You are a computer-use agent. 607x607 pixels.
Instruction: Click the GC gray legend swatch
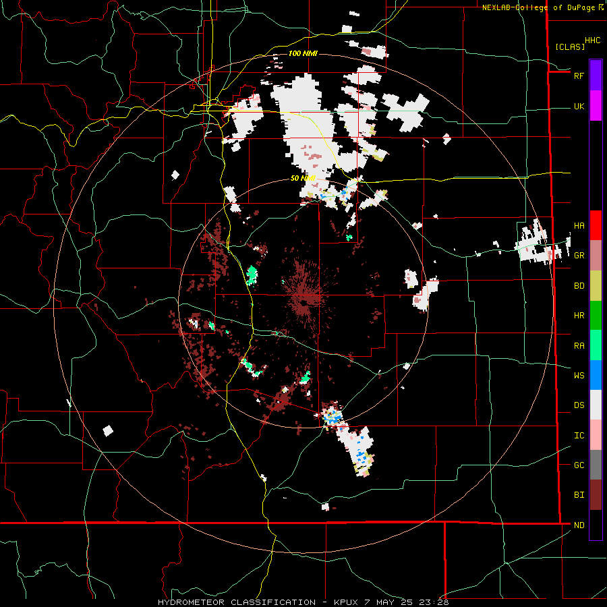pyautogui.click(x=596, y=465)
